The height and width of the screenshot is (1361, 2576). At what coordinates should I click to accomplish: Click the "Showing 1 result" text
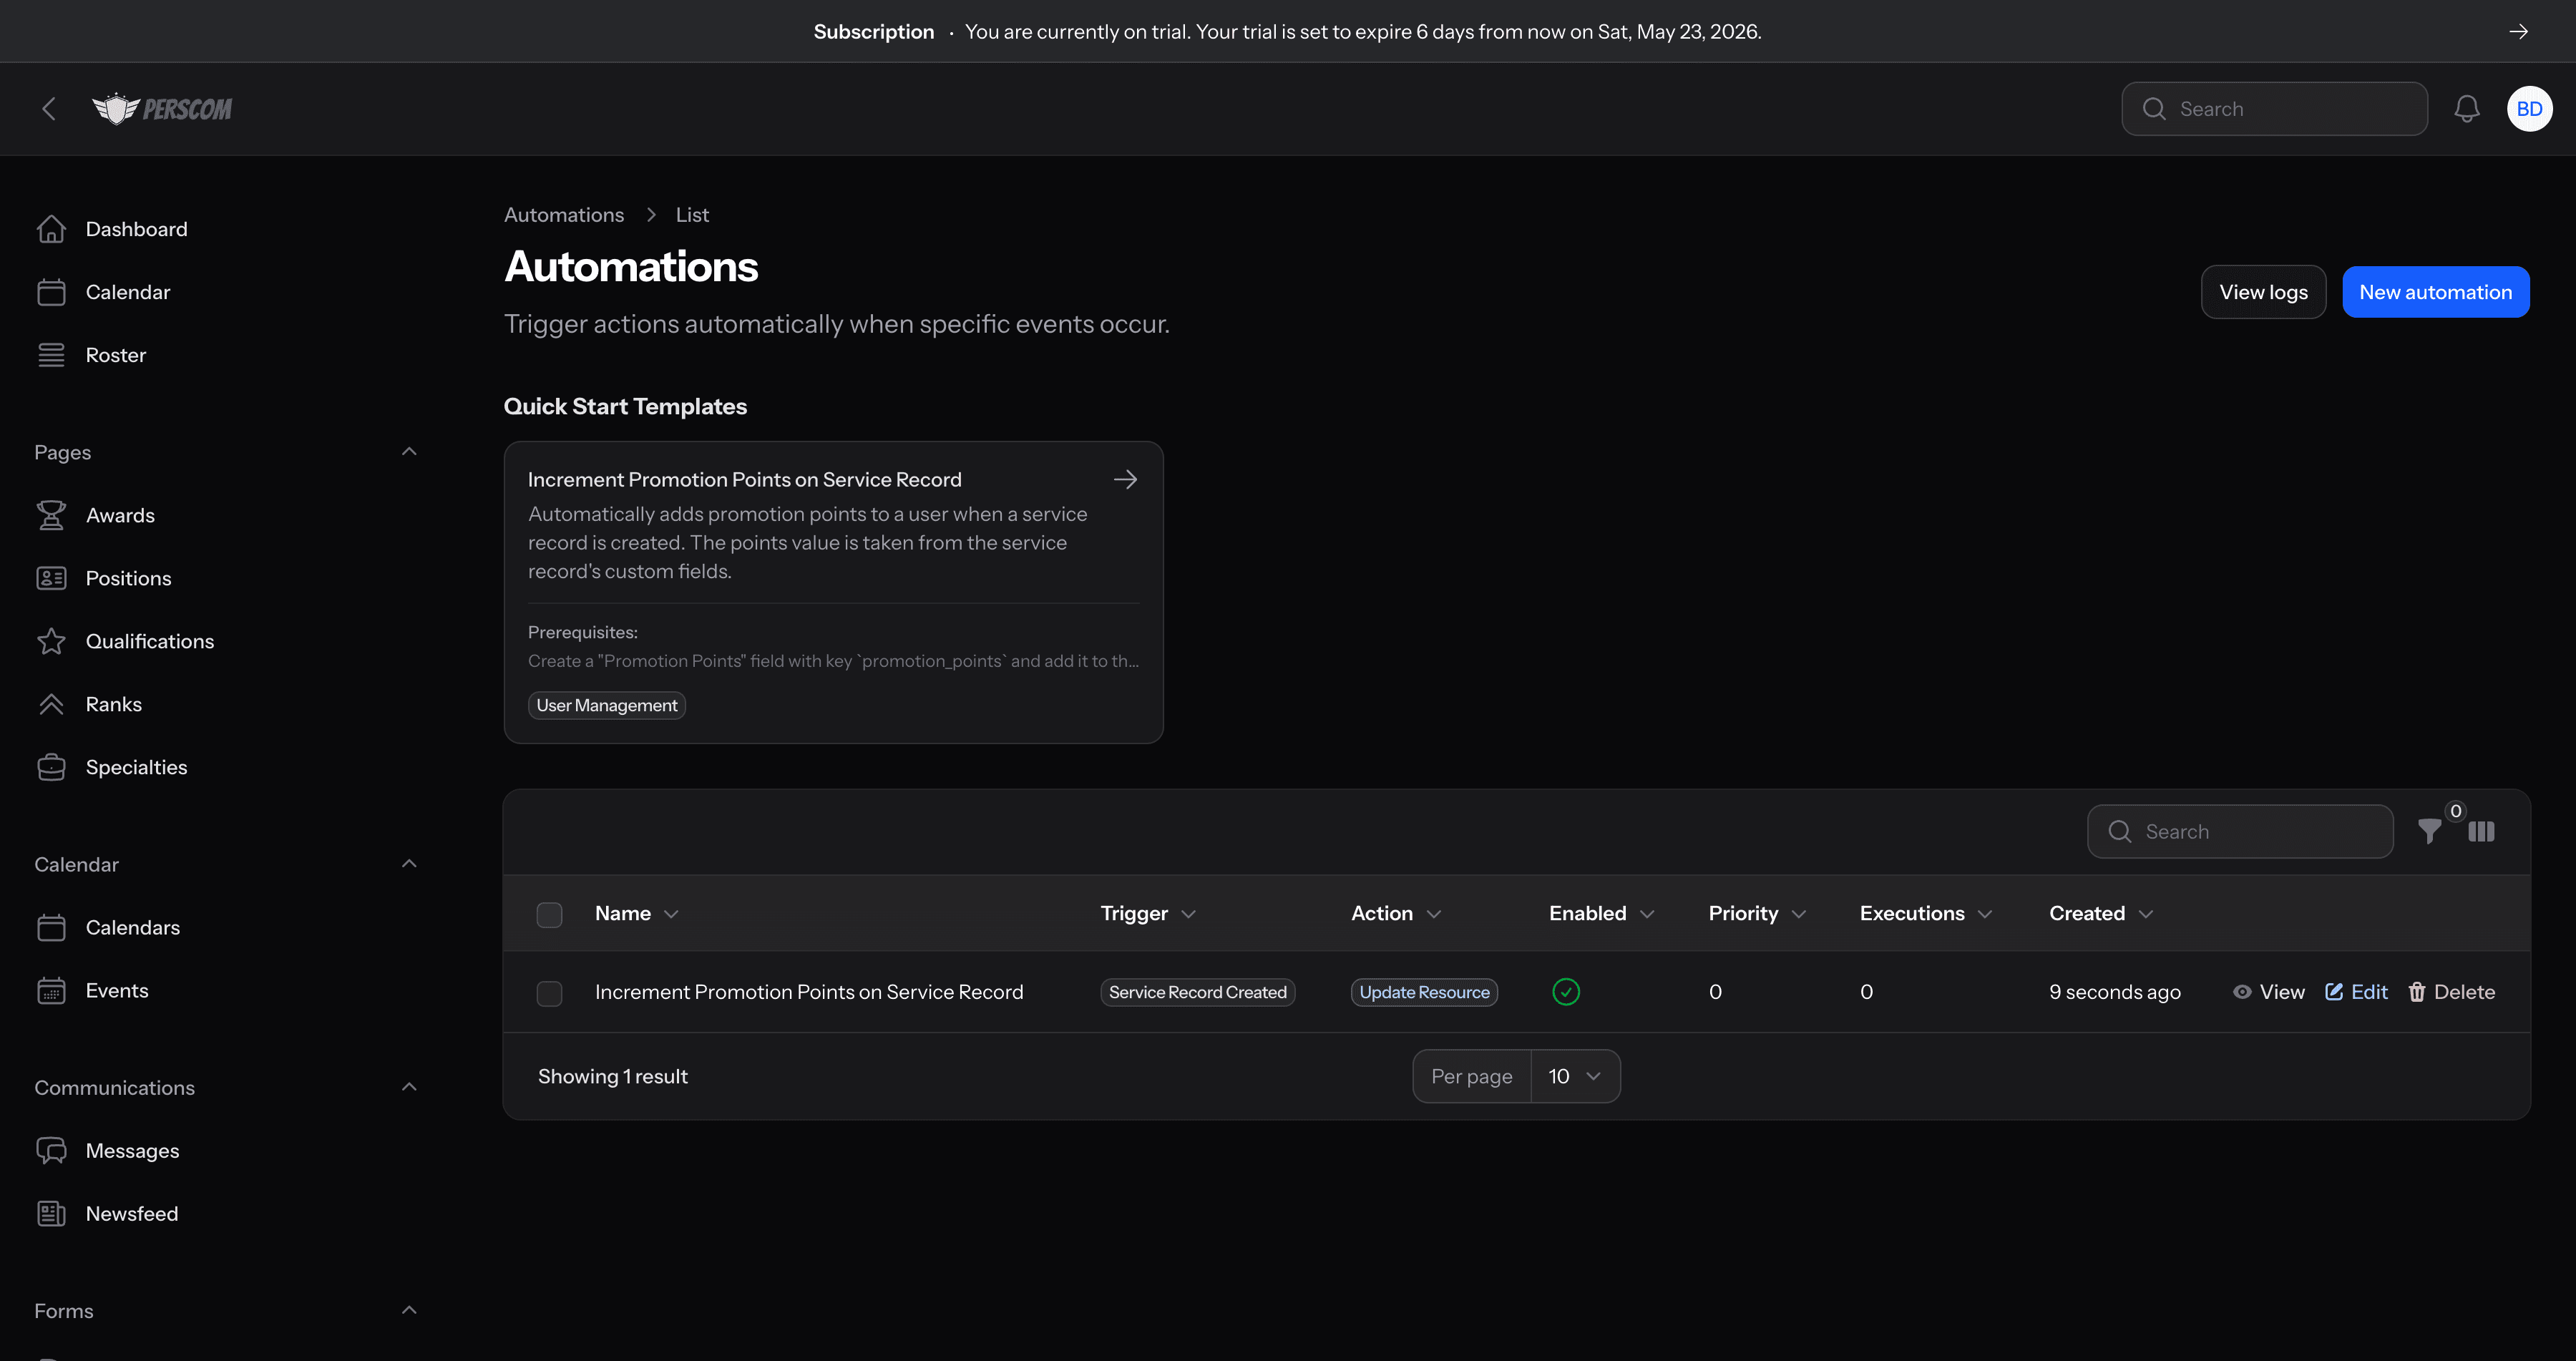(x=613, y=1076)
